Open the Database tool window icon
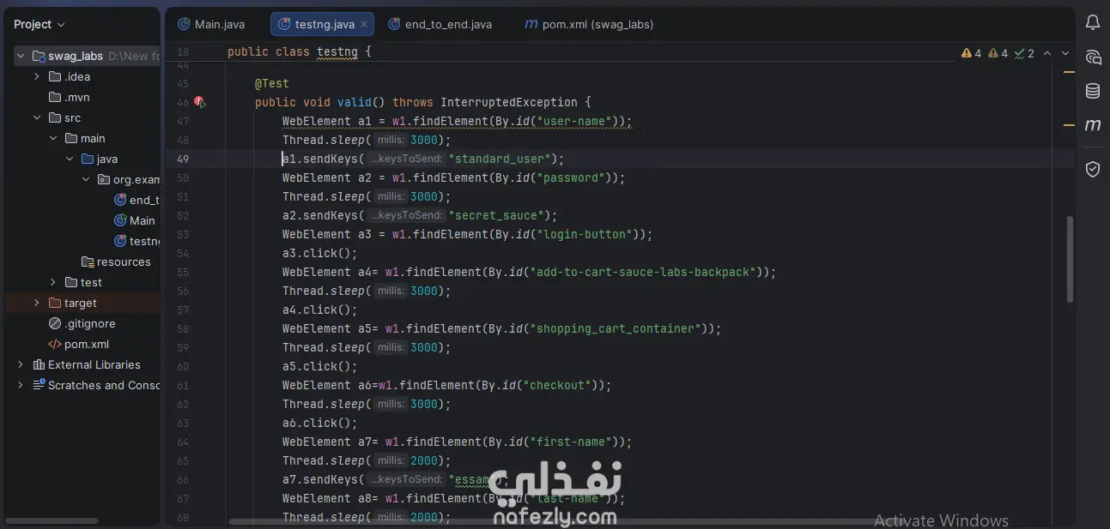 (1093, 92)
